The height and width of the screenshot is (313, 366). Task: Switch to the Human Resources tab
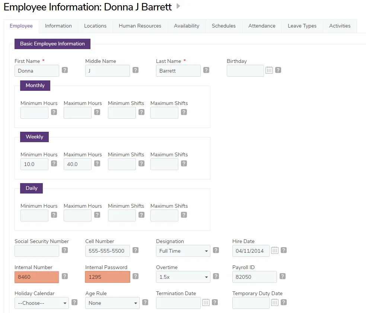click(140, 26)
